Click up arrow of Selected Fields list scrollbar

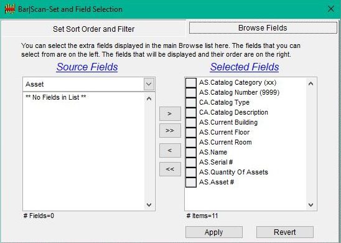[x=311, y=83]
